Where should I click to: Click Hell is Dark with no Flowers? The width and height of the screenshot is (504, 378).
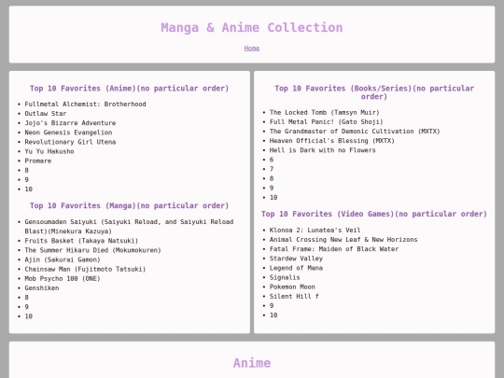pyautogui.click(x=322, y=150)
